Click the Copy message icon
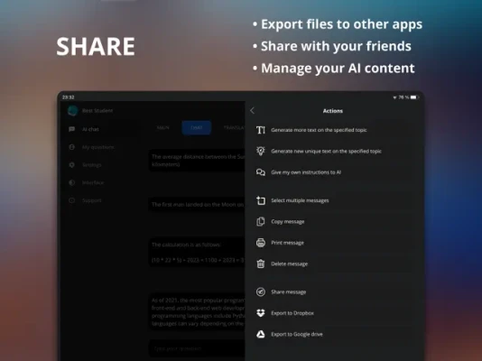This screenshot has width=482, height=361. tap(261, 221)
